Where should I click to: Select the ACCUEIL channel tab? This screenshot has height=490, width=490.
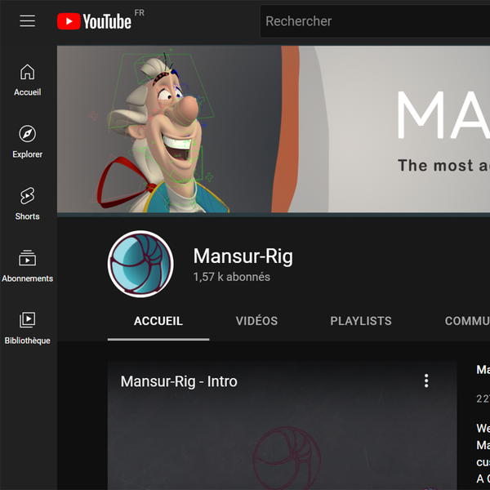(x=158, y=321)
